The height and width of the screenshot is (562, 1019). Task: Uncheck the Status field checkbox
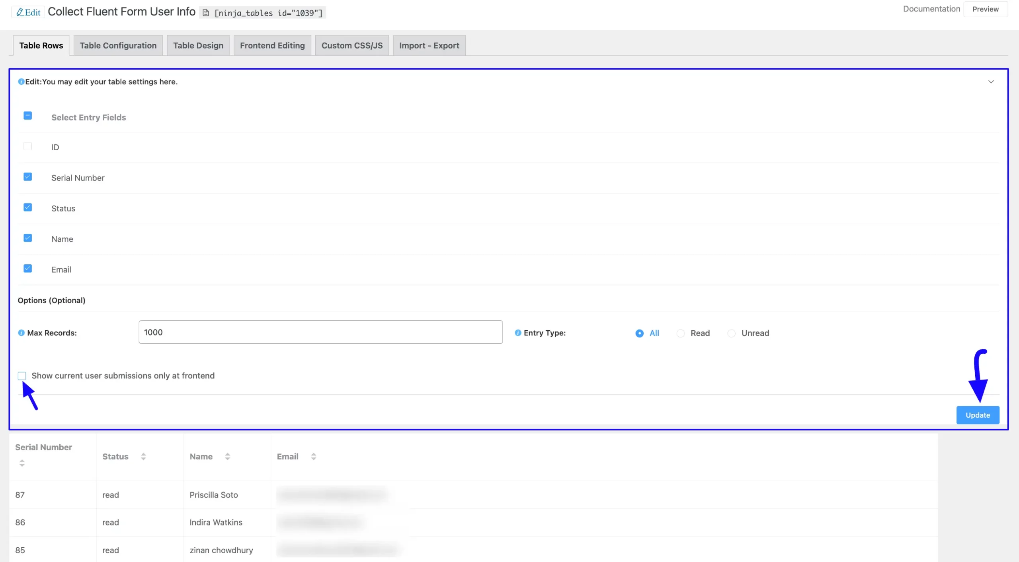(27, 207)
